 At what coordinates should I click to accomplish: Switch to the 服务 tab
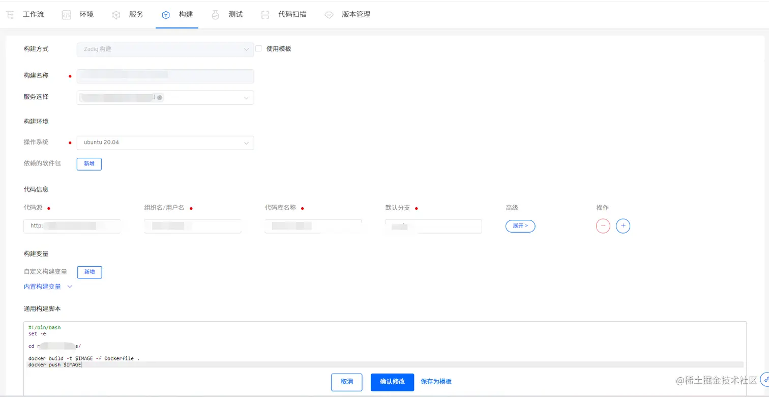pyautogui.click(x=136, y=14)
